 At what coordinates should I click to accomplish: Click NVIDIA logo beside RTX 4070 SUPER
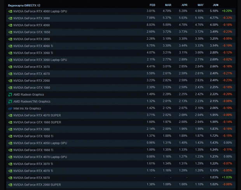click(x=10, y=116)
